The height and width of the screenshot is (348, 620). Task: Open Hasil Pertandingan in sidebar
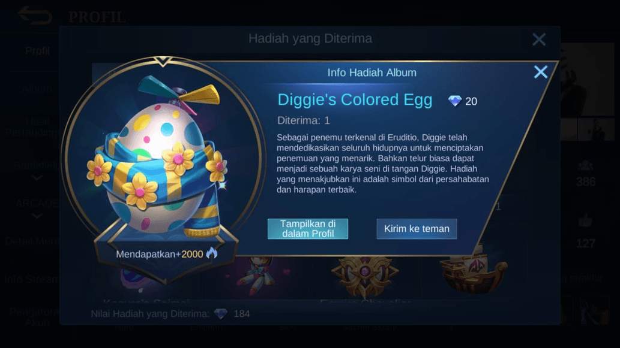click(32, 127)
